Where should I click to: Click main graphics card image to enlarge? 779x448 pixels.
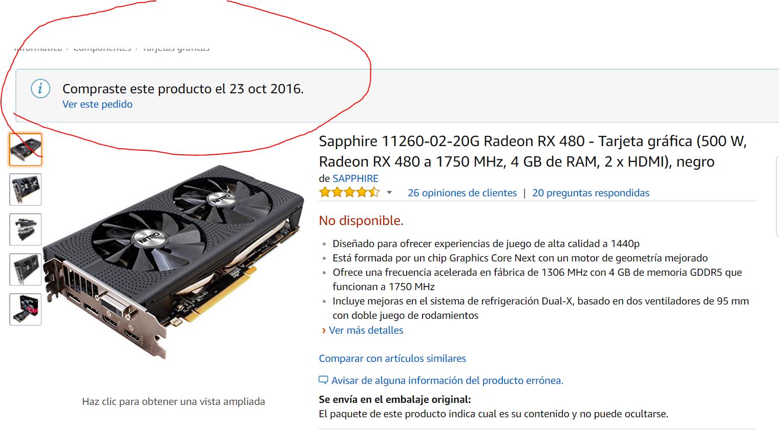[174, 261]
